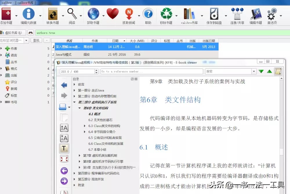Click the 查找 find button
The width and height of the screenshot is (290, 194).
36,40
